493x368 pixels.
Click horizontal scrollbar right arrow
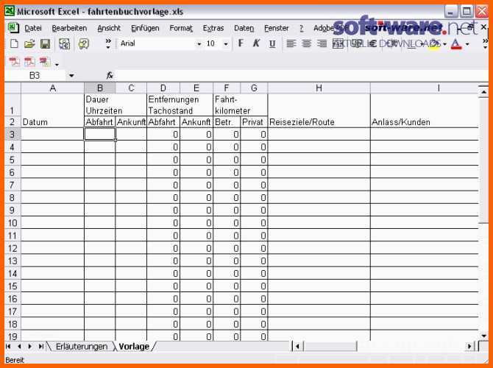[469, 347]
